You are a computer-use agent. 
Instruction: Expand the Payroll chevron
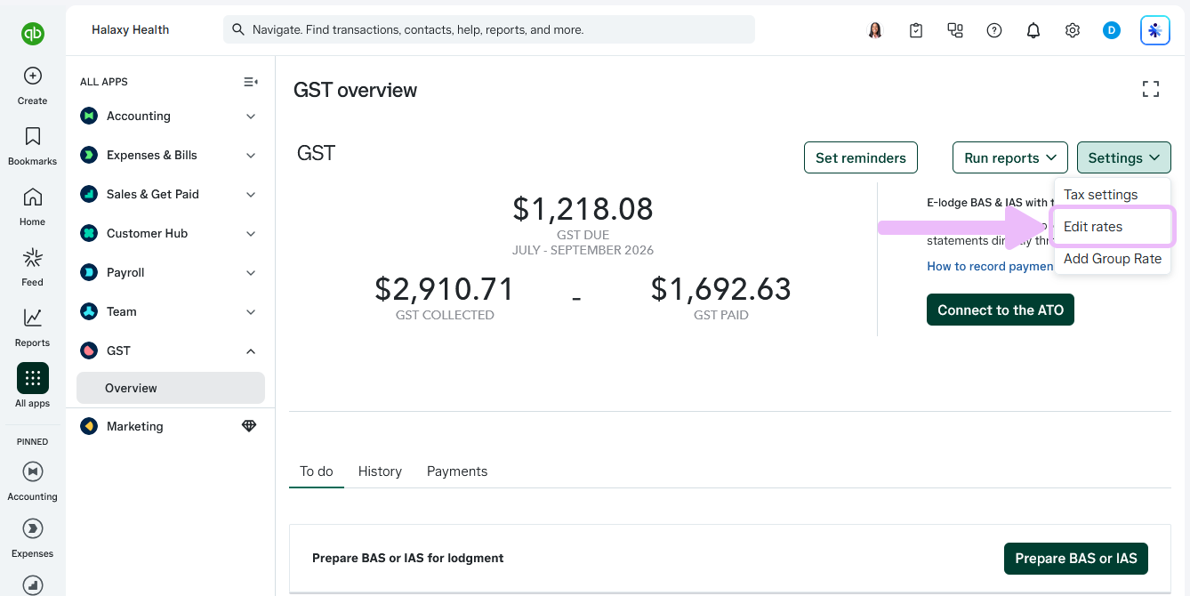[x=251, y=273]
